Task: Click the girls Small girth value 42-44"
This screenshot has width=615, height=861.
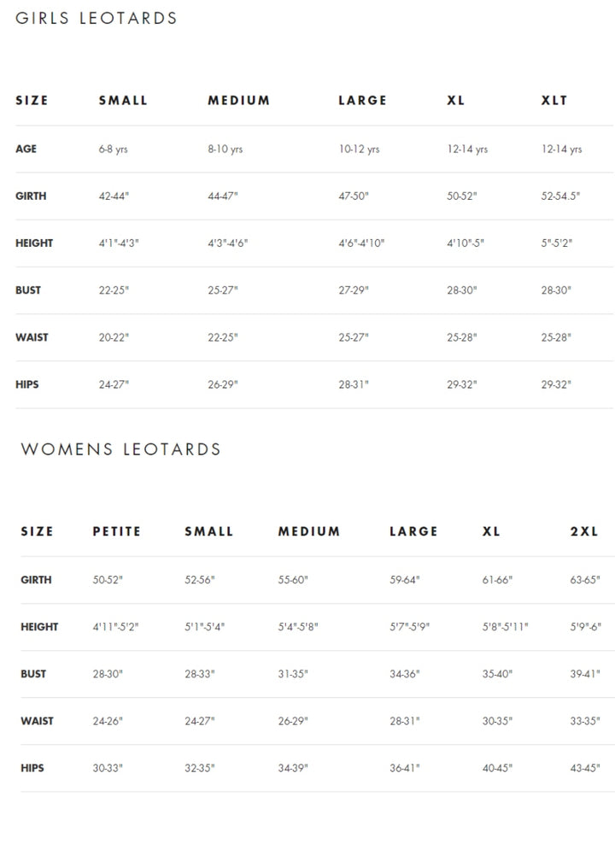Action: pos(114,196)
